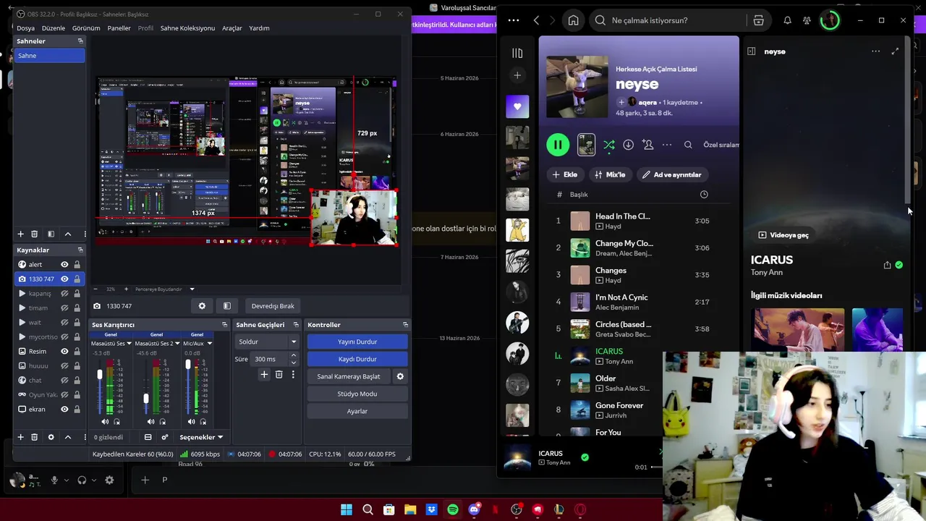Open the Paneller menu

(x=119, y=28)
